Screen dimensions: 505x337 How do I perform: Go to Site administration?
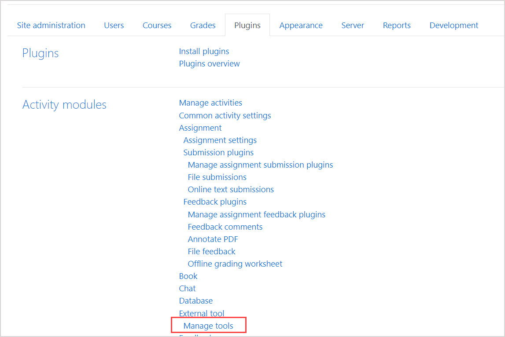tap(51, 25)
